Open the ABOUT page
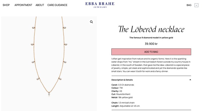This screenshot has height=111, width=202. tap(40, 5)
